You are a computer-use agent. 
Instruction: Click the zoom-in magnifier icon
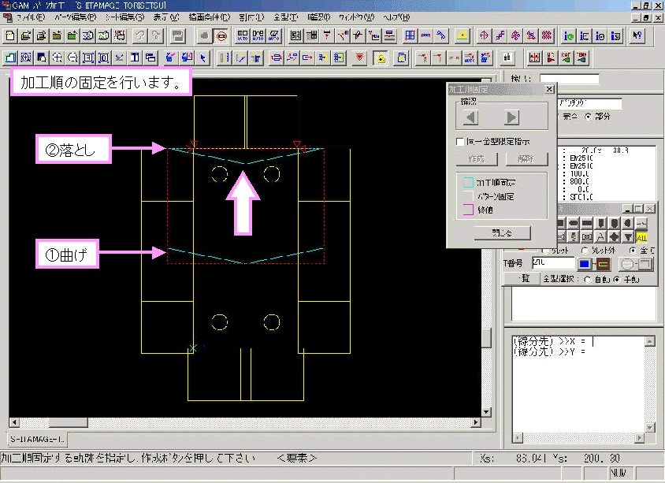click(x=57, y=58)
